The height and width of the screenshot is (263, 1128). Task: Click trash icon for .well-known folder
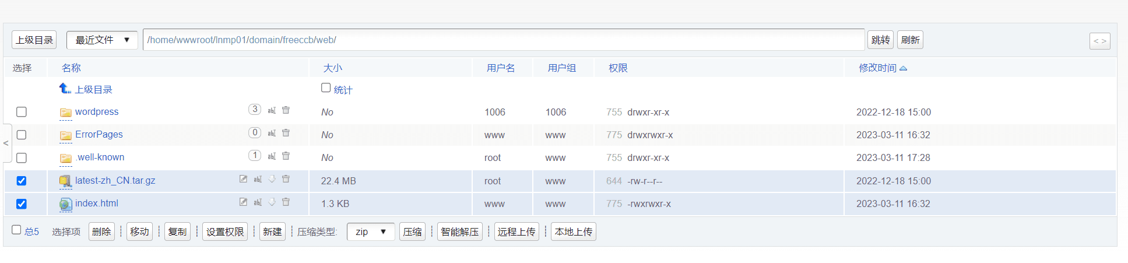pyautogui.click(x=286, y=156)
